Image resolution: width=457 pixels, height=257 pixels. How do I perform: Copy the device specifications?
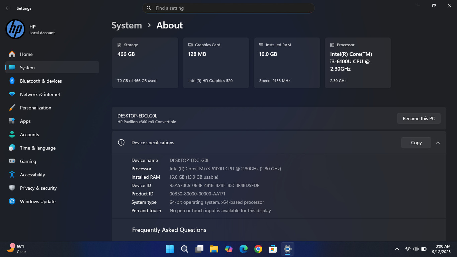(x=416, y=143)
